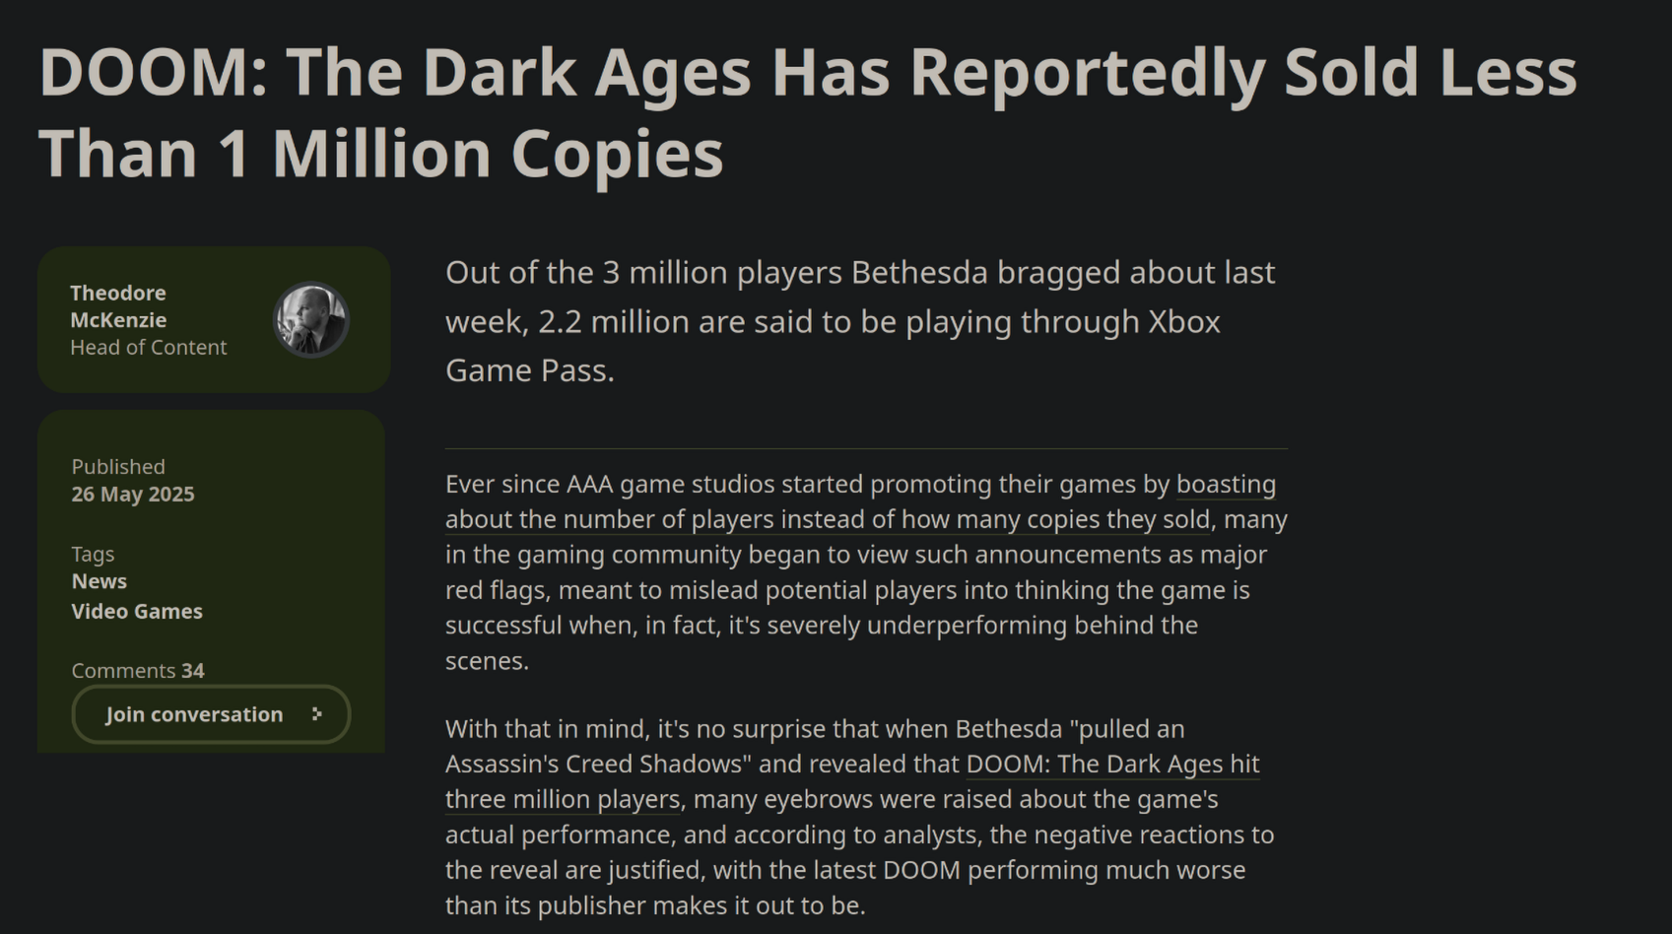1672x934 pixels.
Task: Click the arrow icon in Join conversation
Action: tap(316, 714)
